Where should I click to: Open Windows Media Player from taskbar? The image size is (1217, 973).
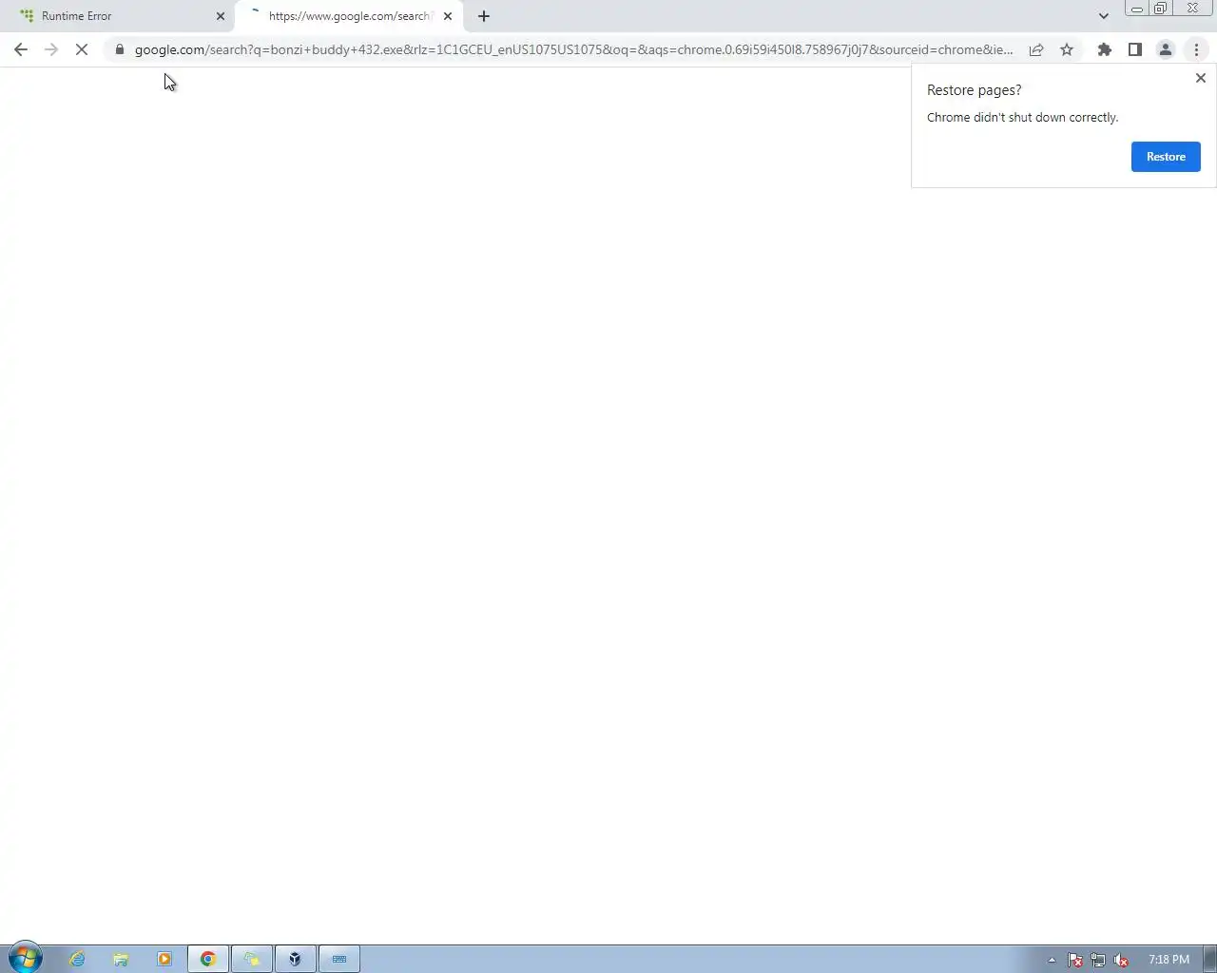[x=164, y=959]
